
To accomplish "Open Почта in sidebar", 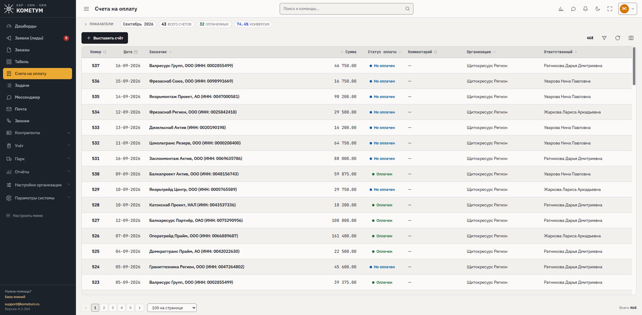I will (37, 109).
